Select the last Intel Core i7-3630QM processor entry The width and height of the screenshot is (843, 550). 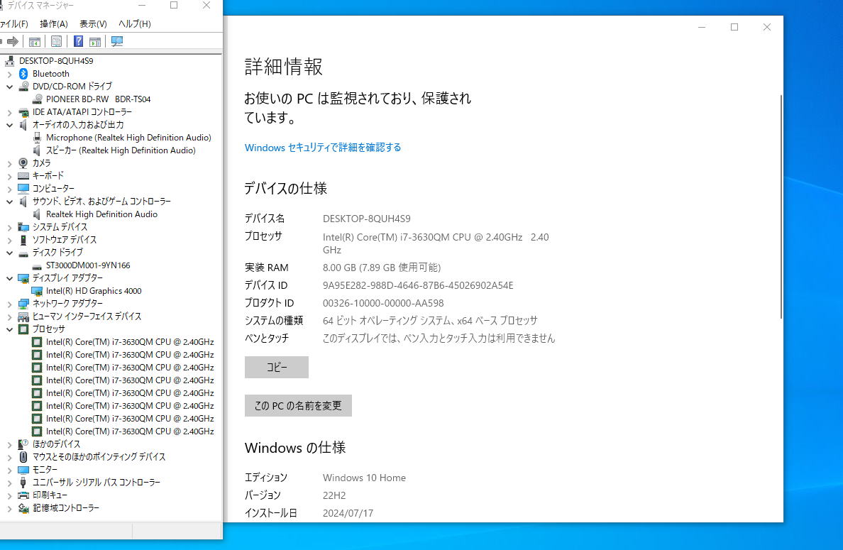point(130,431)
